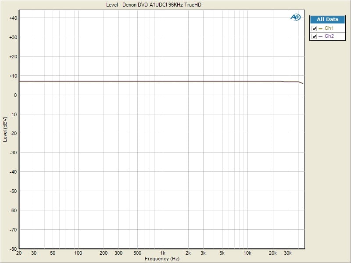Select the Ch1 olive line swatch
Viewport: 351px width, 263px height.
coord(320,28)
